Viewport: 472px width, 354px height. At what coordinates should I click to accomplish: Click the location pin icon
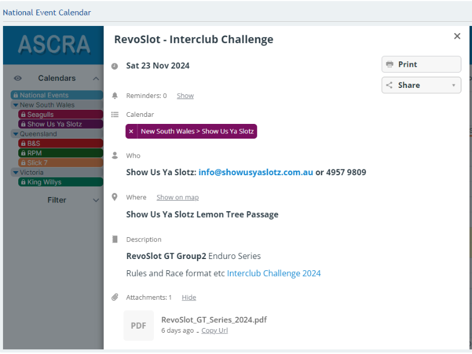(114, 197)
